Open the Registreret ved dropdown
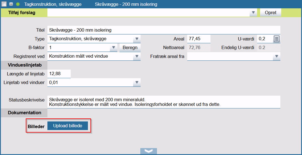 point(137,57)
